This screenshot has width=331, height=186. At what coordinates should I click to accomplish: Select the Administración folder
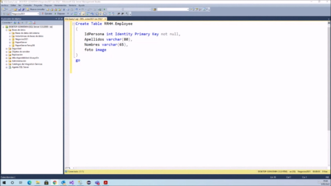[x=19, y=61]
